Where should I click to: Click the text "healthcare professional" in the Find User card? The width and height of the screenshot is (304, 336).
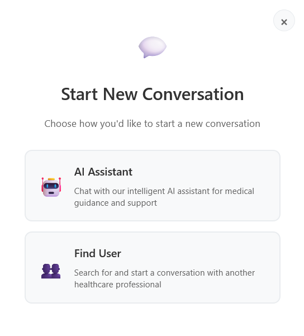click(117, 285)
